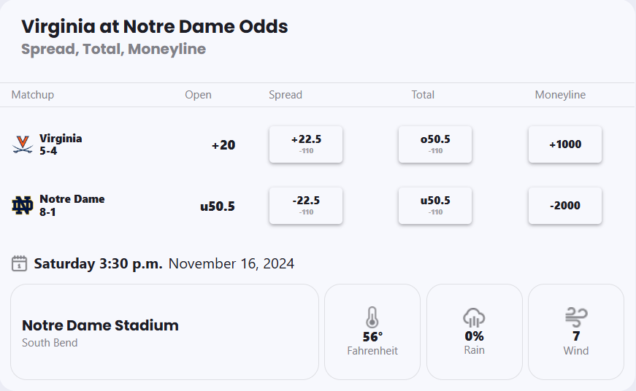Click the Total column header
Viewport: 636px width, 391px height.
click(423, 95)
